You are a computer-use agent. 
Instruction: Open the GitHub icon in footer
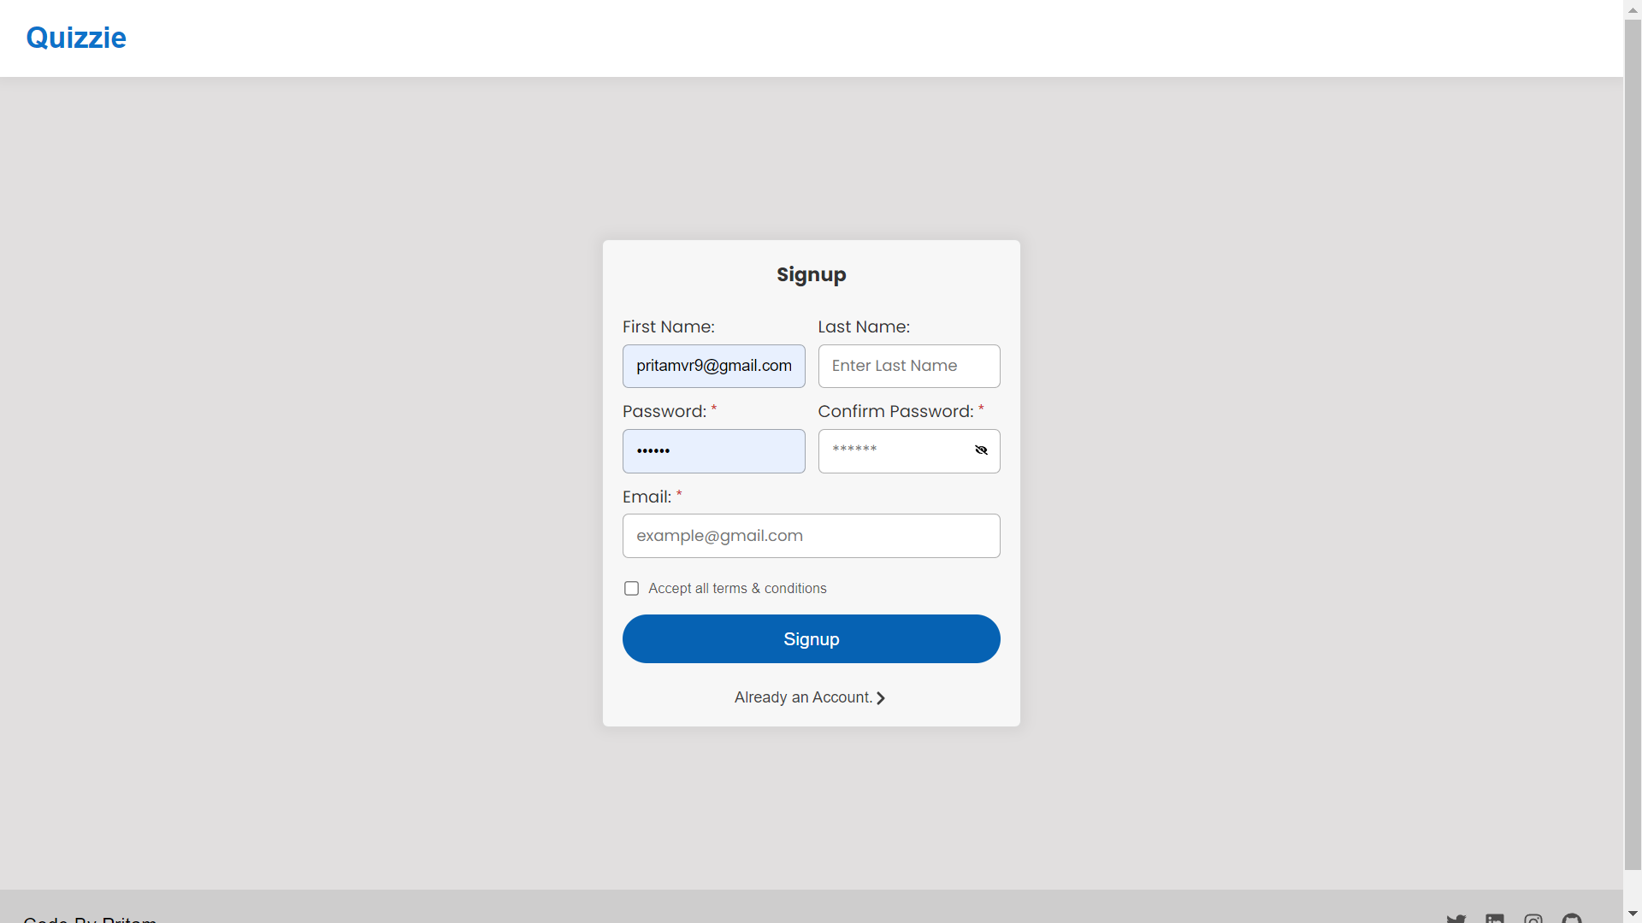tap(1571, 920)
